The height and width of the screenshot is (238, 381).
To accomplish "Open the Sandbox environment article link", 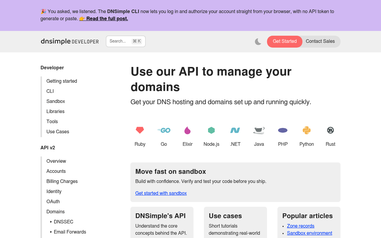I will [x=310, y=233].
